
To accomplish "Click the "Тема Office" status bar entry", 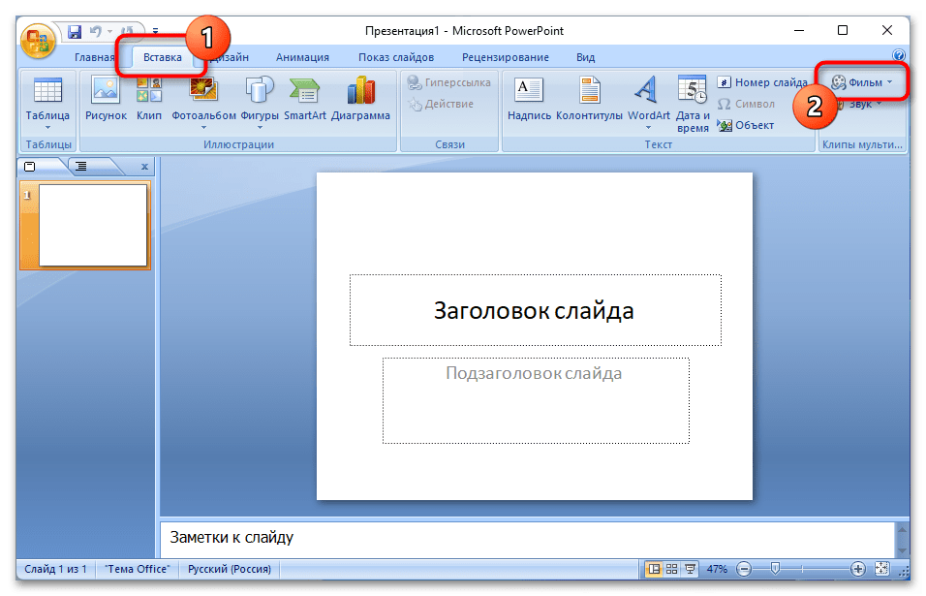I will click(137, 569).
